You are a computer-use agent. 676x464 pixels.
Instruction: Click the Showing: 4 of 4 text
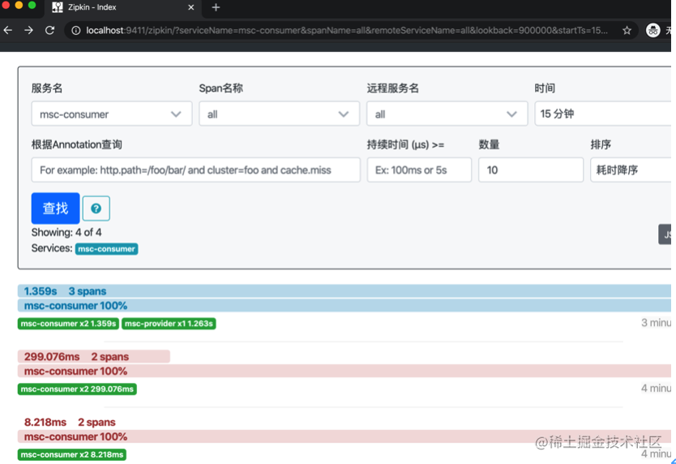66,233
